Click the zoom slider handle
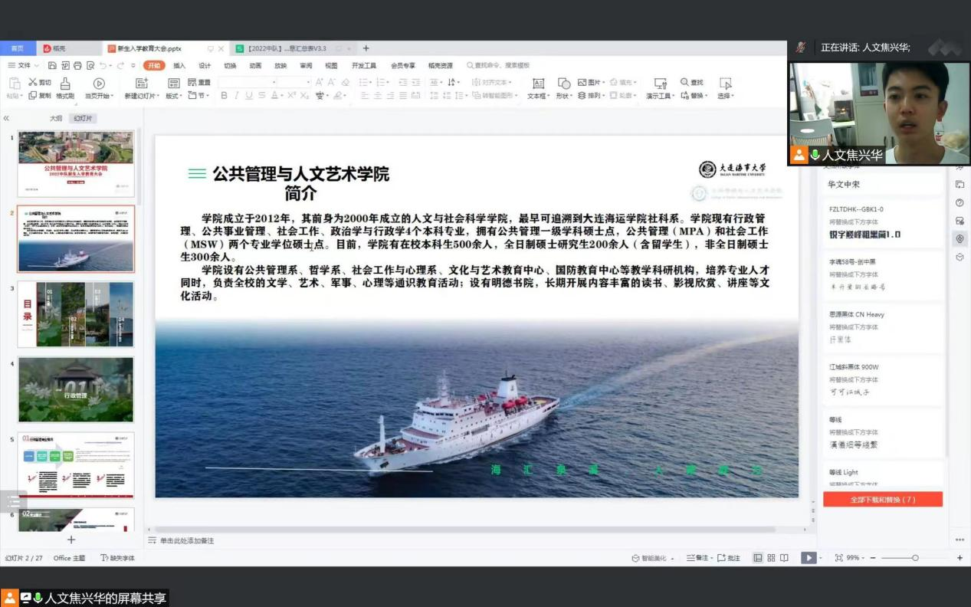Screen dimensions: 971x607 pos(915,558)
